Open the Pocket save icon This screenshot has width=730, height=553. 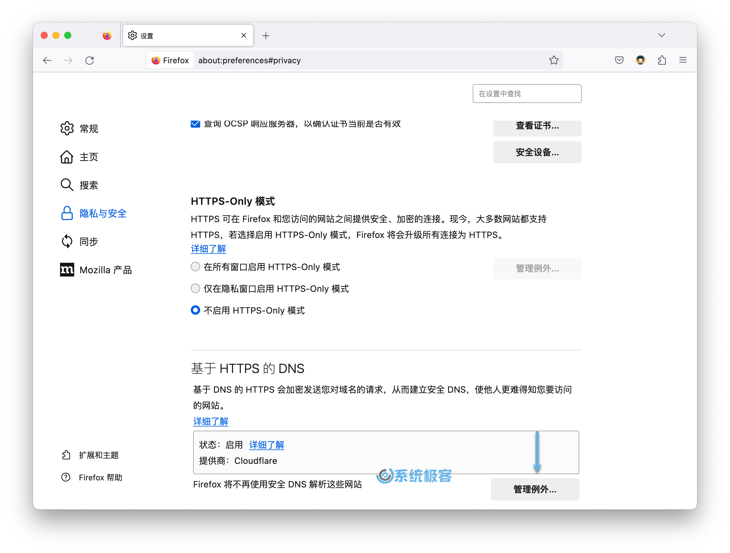tap(619, 60)
